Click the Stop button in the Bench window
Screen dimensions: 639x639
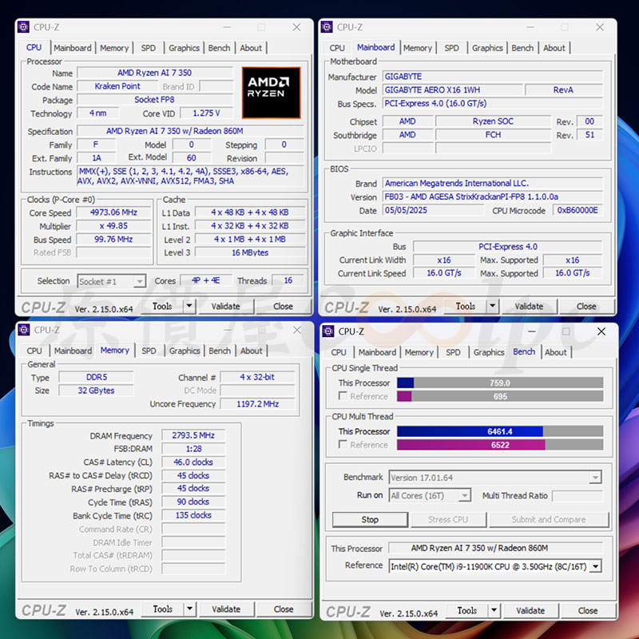(370, 519)
